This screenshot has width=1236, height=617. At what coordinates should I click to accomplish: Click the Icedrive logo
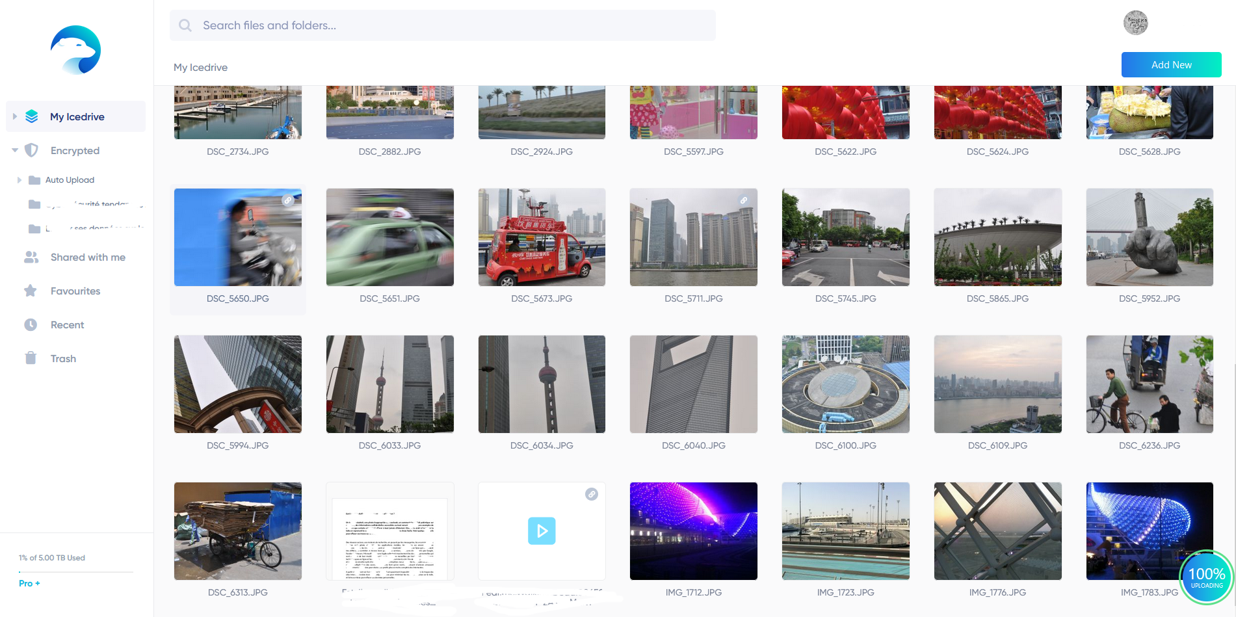pos(75,49)
